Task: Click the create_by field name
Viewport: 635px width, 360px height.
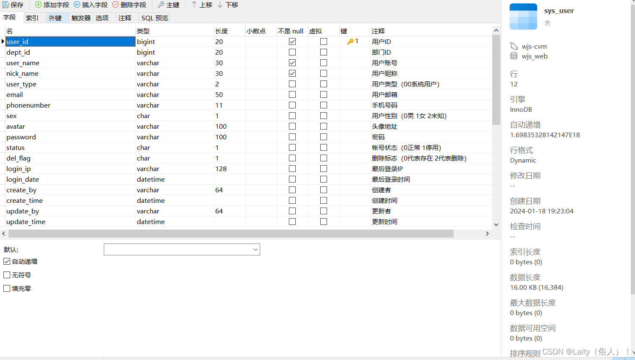Action: pos(21,190)
